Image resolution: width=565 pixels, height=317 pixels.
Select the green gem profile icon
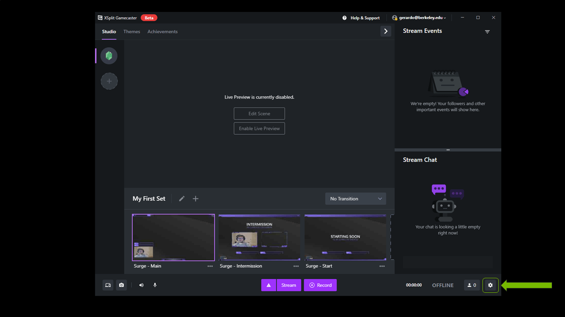pos(109,56)
